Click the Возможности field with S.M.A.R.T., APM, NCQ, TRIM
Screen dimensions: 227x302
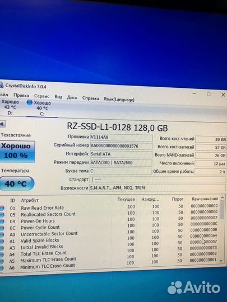click(x=157, y=188)
